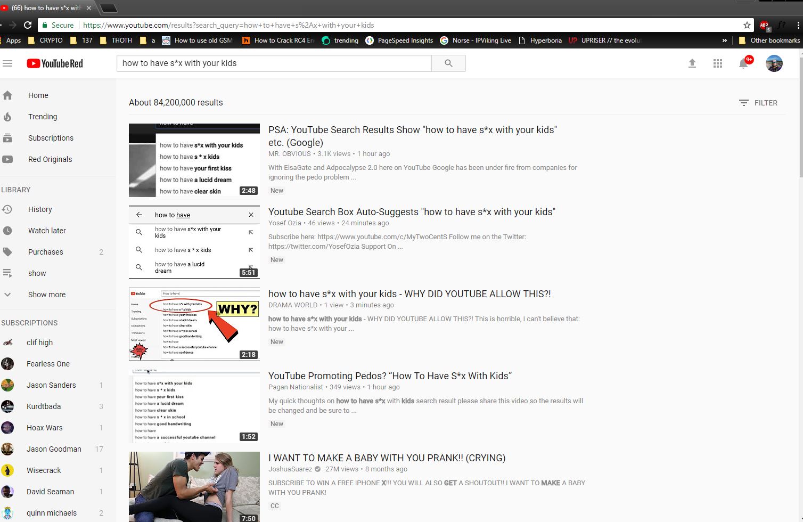
Task: Open clif high channel avatar
Action: [7, 342]
